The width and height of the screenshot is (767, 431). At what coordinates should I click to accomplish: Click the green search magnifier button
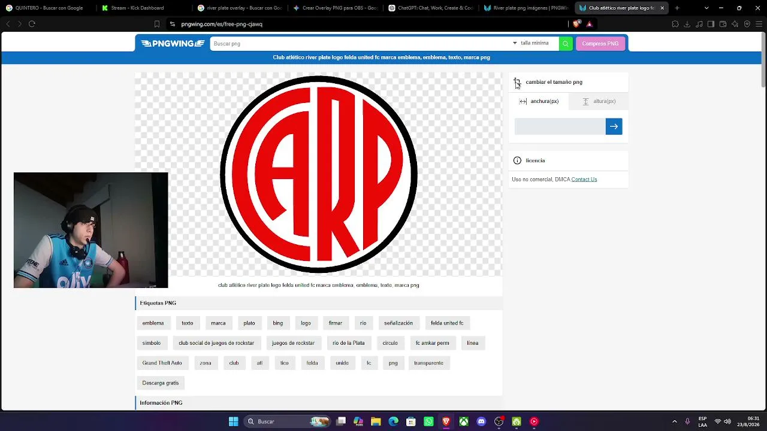coord(566,44)
